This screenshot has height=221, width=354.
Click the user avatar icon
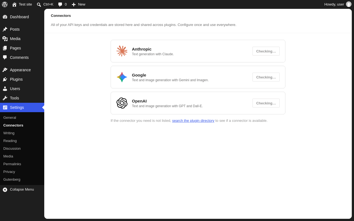pyautogui.click(x=349, y=4)
